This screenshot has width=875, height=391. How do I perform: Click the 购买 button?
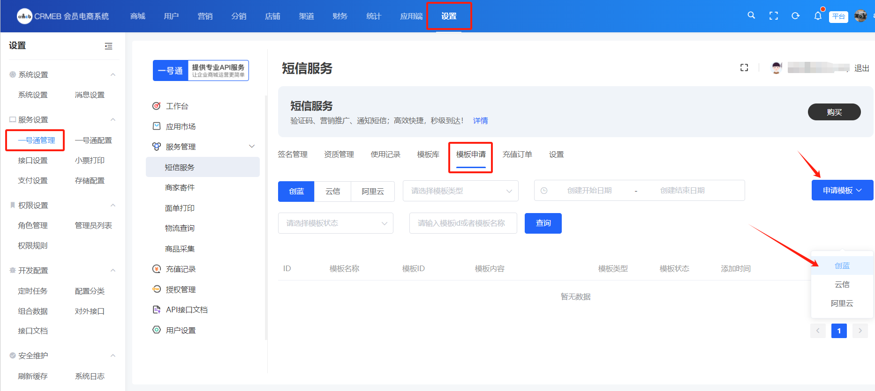(x=834, y=112)
